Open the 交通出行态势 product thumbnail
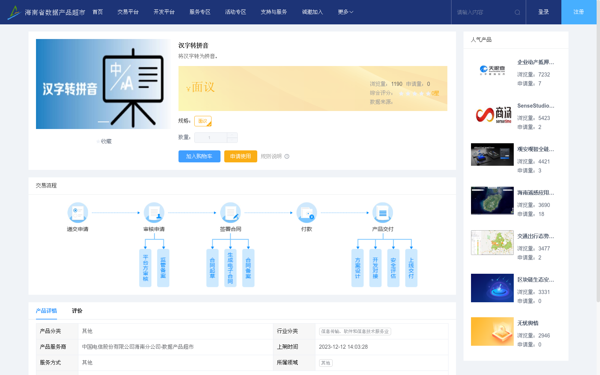 [492, 243]
